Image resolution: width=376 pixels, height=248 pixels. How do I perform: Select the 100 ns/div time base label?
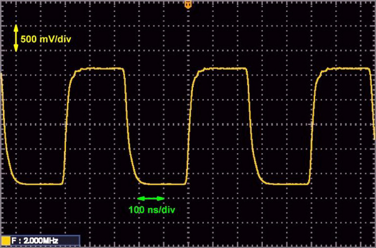(151, 210)
